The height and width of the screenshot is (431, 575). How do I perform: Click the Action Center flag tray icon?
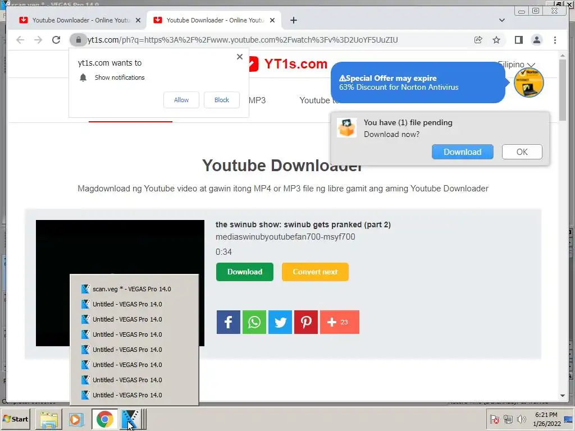click(x=494, y=419)
